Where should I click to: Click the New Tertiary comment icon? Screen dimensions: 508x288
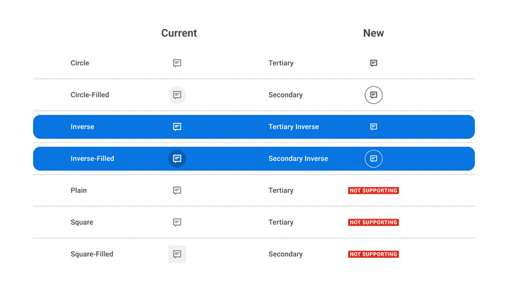(x=373, y=63)
